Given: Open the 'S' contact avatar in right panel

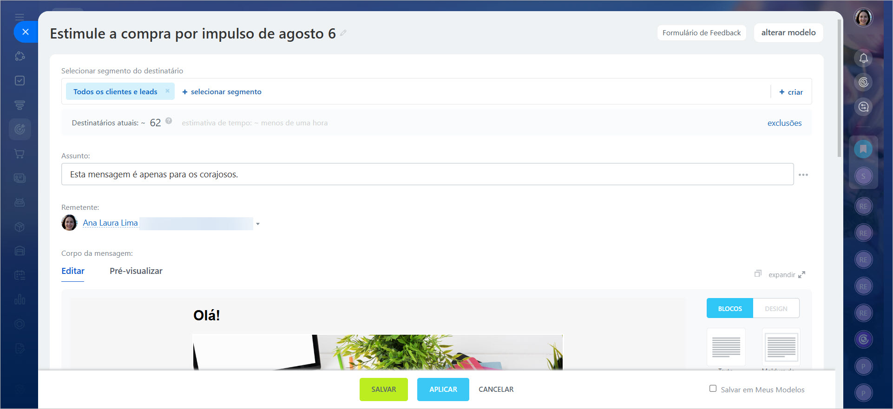Looking at the screenshot, I should pos(863,176).
